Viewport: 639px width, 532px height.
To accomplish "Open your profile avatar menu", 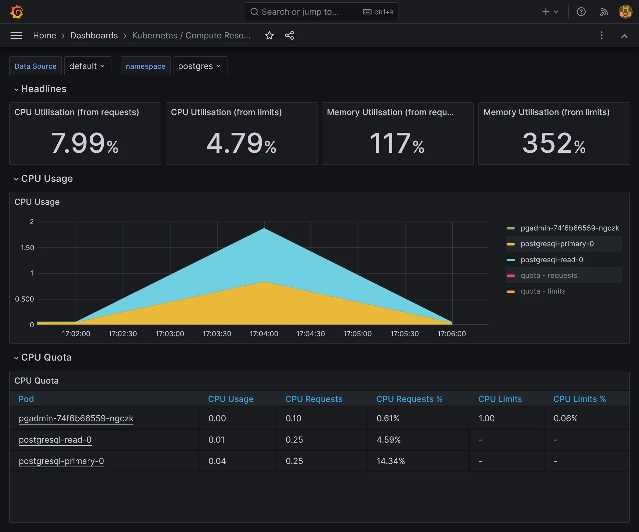I will 626,12.
